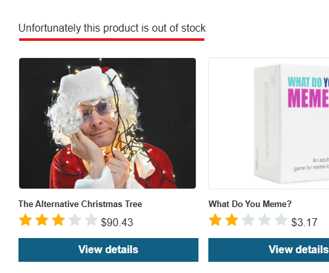329x273 pixels.
Task: Click second star of Alternative Christmas Tree rating
Action: [x=42, y=220]
